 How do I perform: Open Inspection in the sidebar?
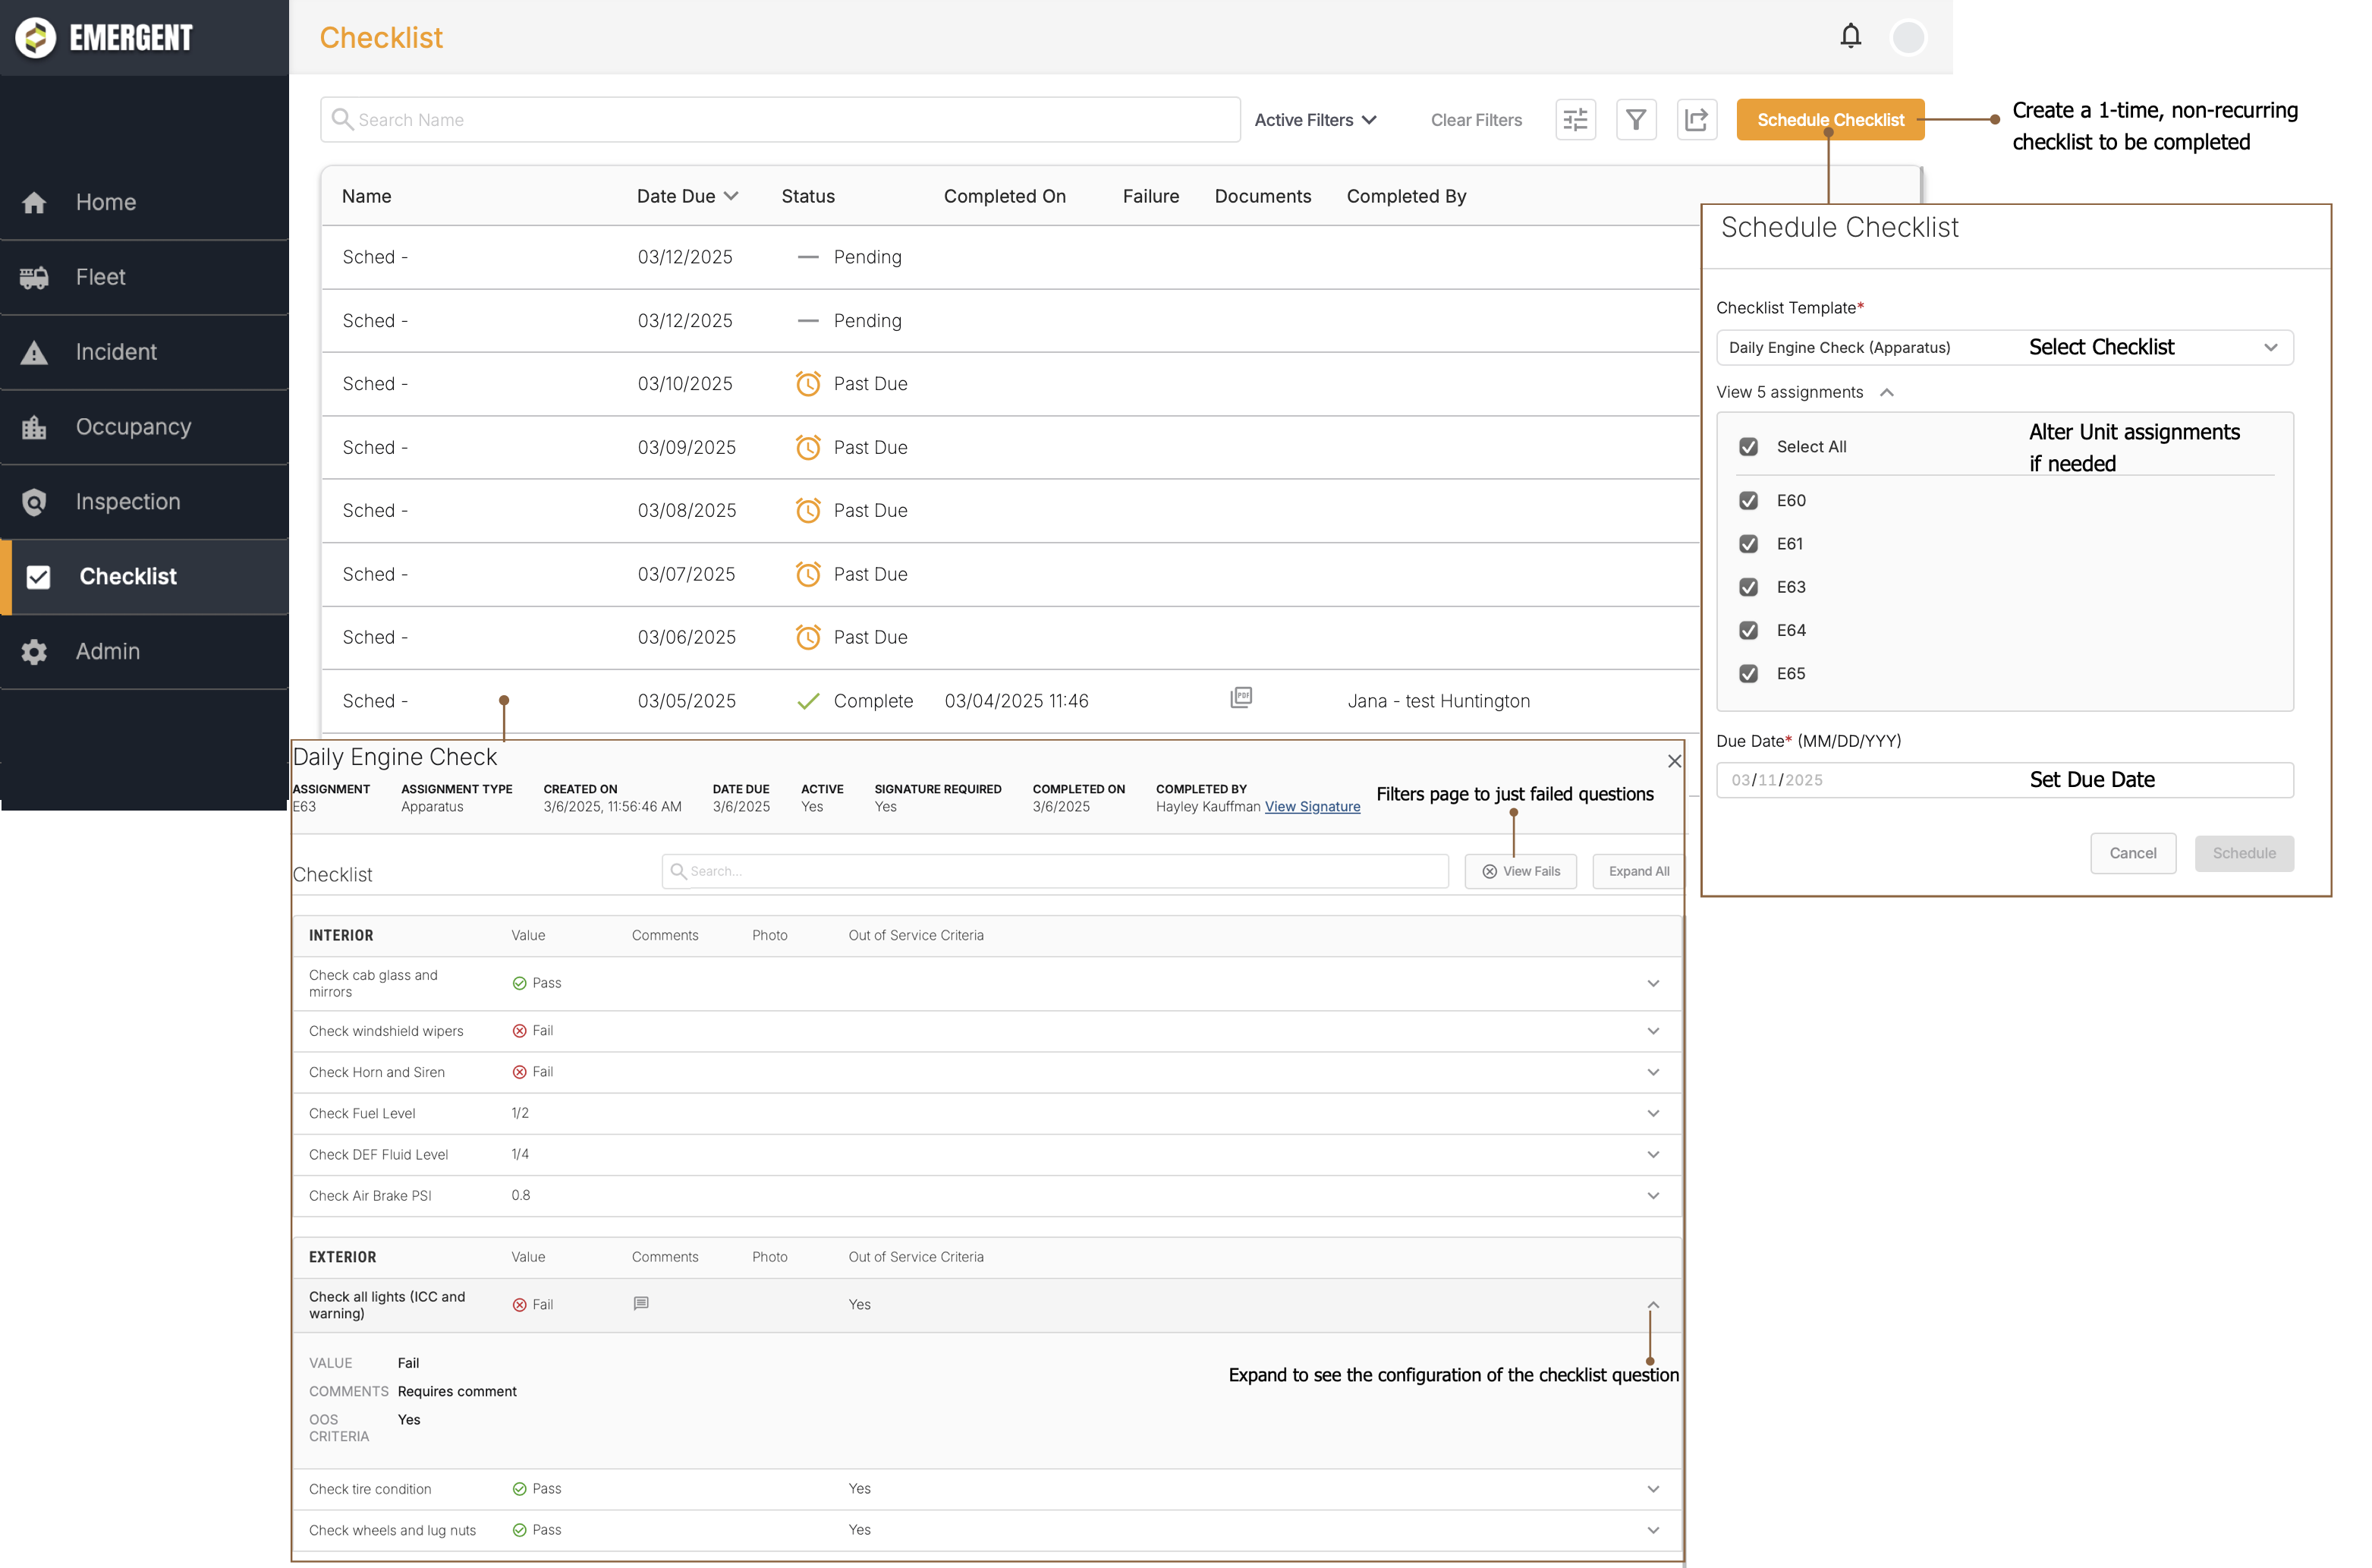click(x=128, y=502)
